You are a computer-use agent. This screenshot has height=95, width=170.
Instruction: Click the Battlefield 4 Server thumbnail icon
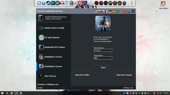(41, 66)
